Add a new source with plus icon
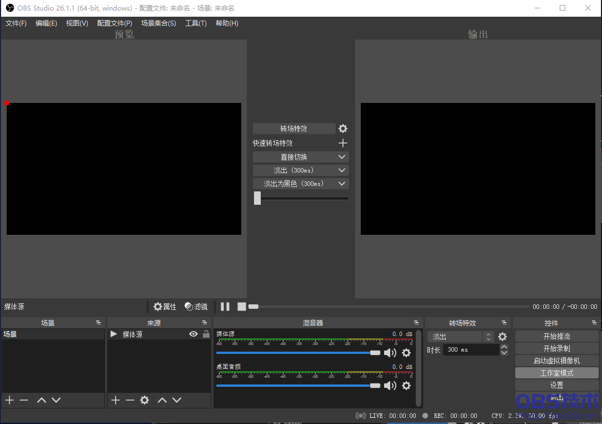The width and height of the screenshot is (602, 424). coord(116,400)
